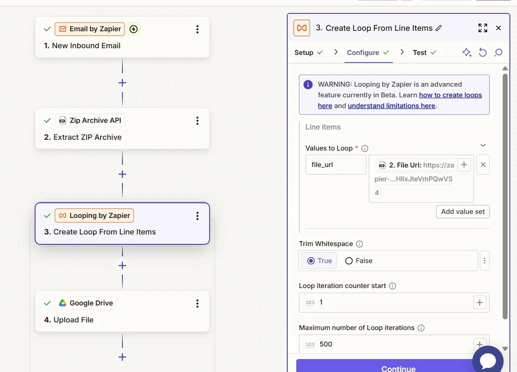Open AI sparkle assistant icon
The width and height of the screenshot is (517, 372).
coord(467,52)
